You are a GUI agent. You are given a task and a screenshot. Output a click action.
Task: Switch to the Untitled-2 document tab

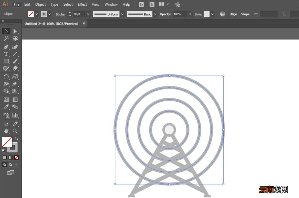pyautogui.click(x=51, y=24)
